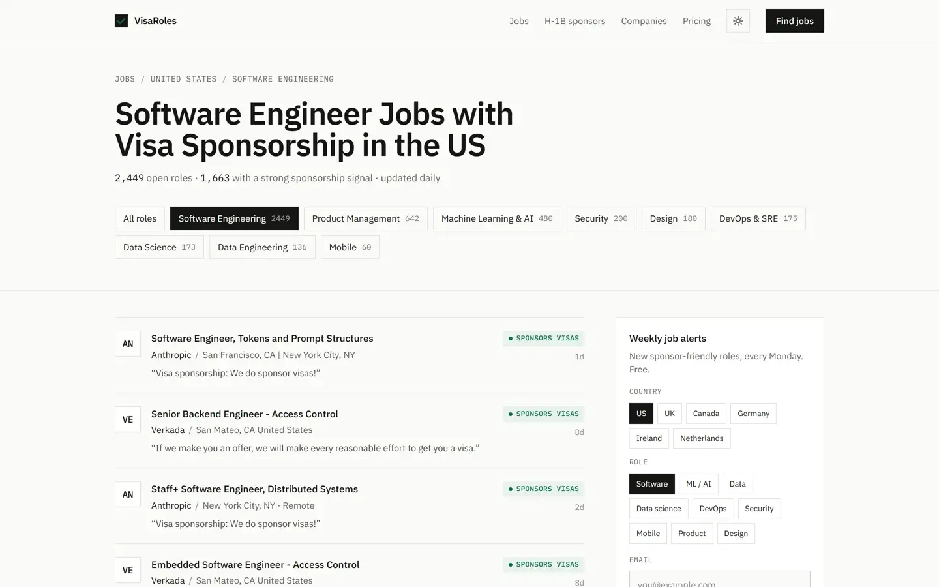Screen dimensions: 939x587
Task: Toggle Security role in job alerts
Action: click(759, 509)
